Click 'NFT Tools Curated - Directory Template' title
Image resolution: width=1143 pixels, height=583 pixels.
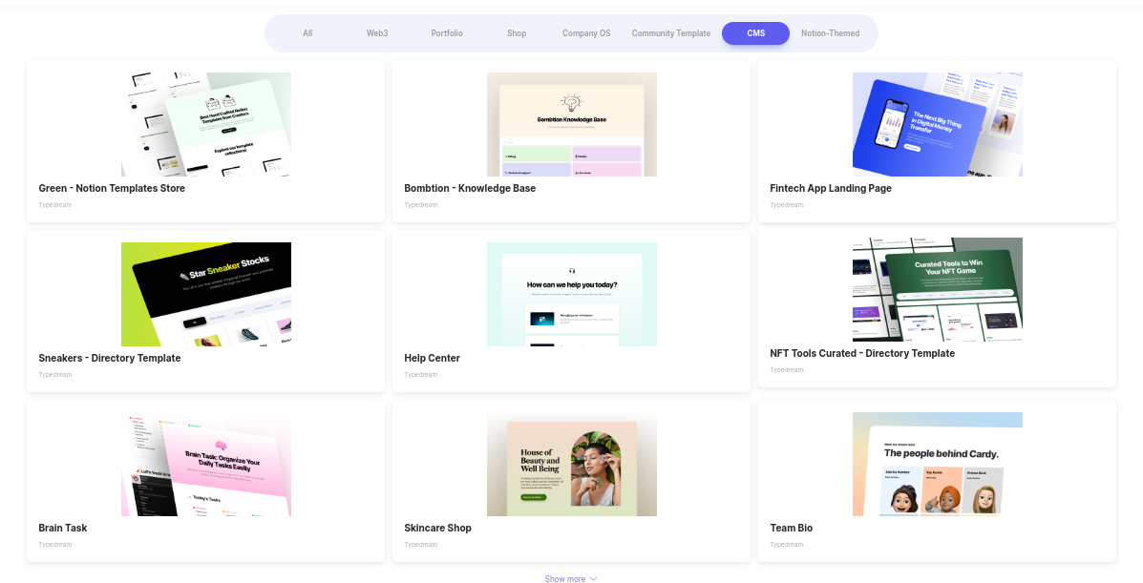pyautogui.click(x=862, y=353)
